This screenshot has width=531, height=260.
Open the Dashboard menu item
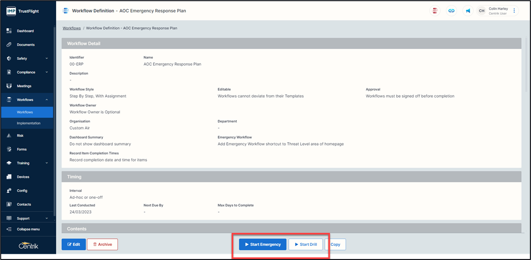pos(25,31)
